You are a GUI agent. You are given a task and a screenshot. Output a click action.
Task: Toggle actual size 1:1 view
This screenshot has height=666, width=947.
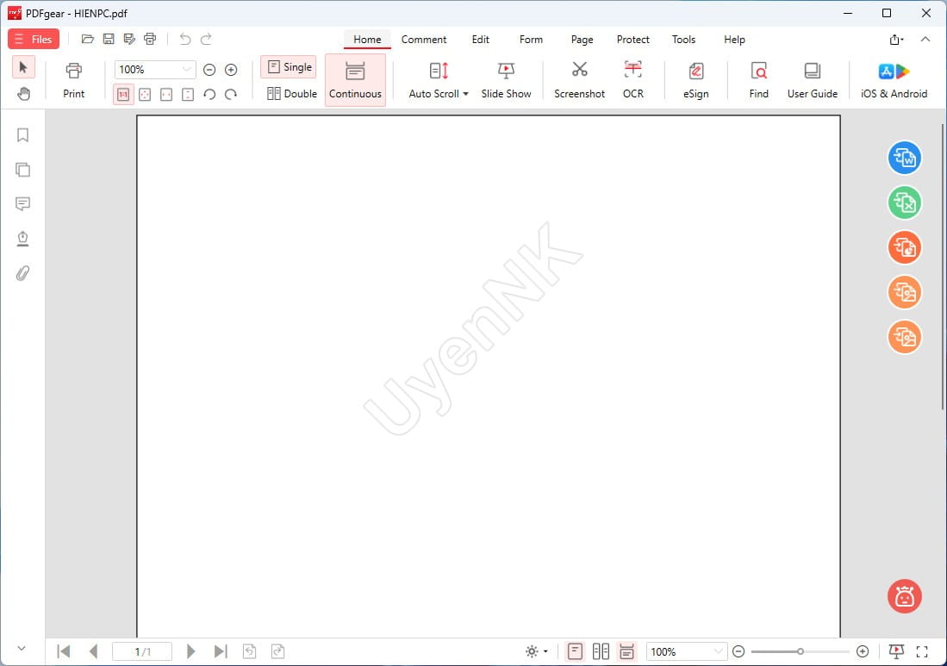[x=123, y=94]
